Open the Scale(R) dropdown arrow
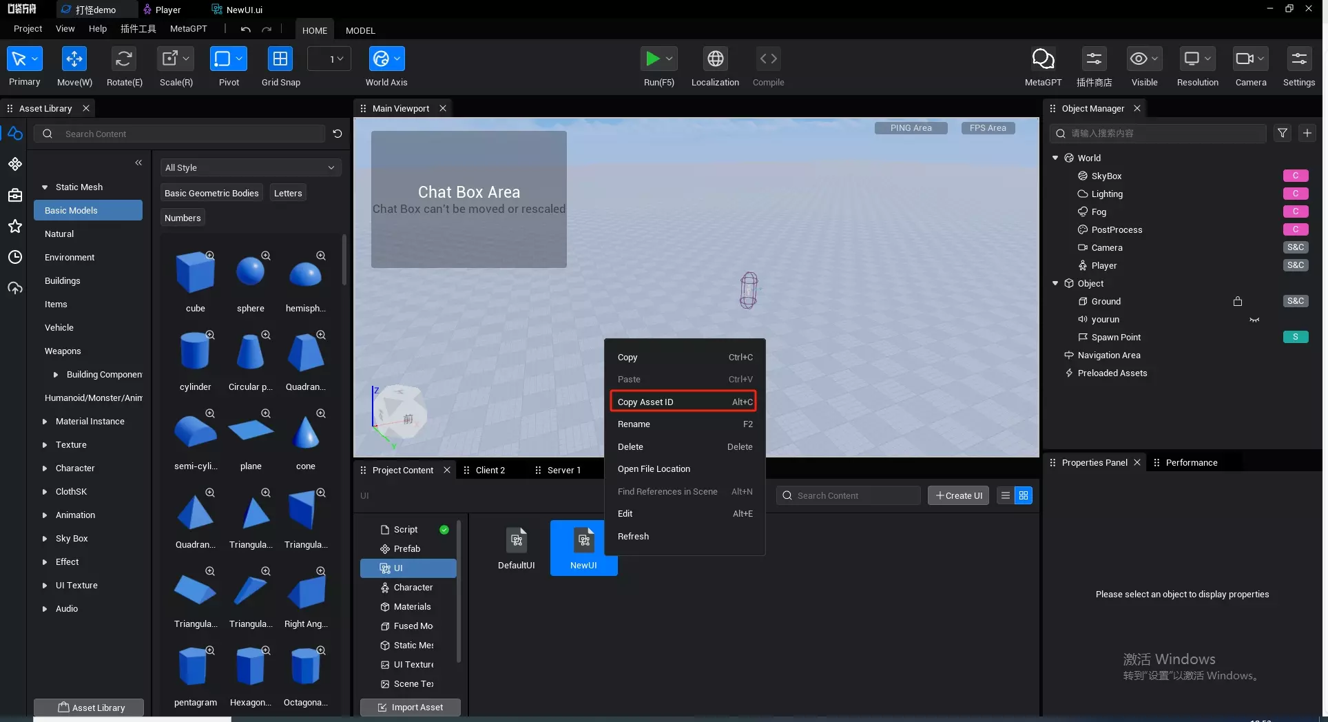Viewport: 1328px width, 722px height. point(186,59)
